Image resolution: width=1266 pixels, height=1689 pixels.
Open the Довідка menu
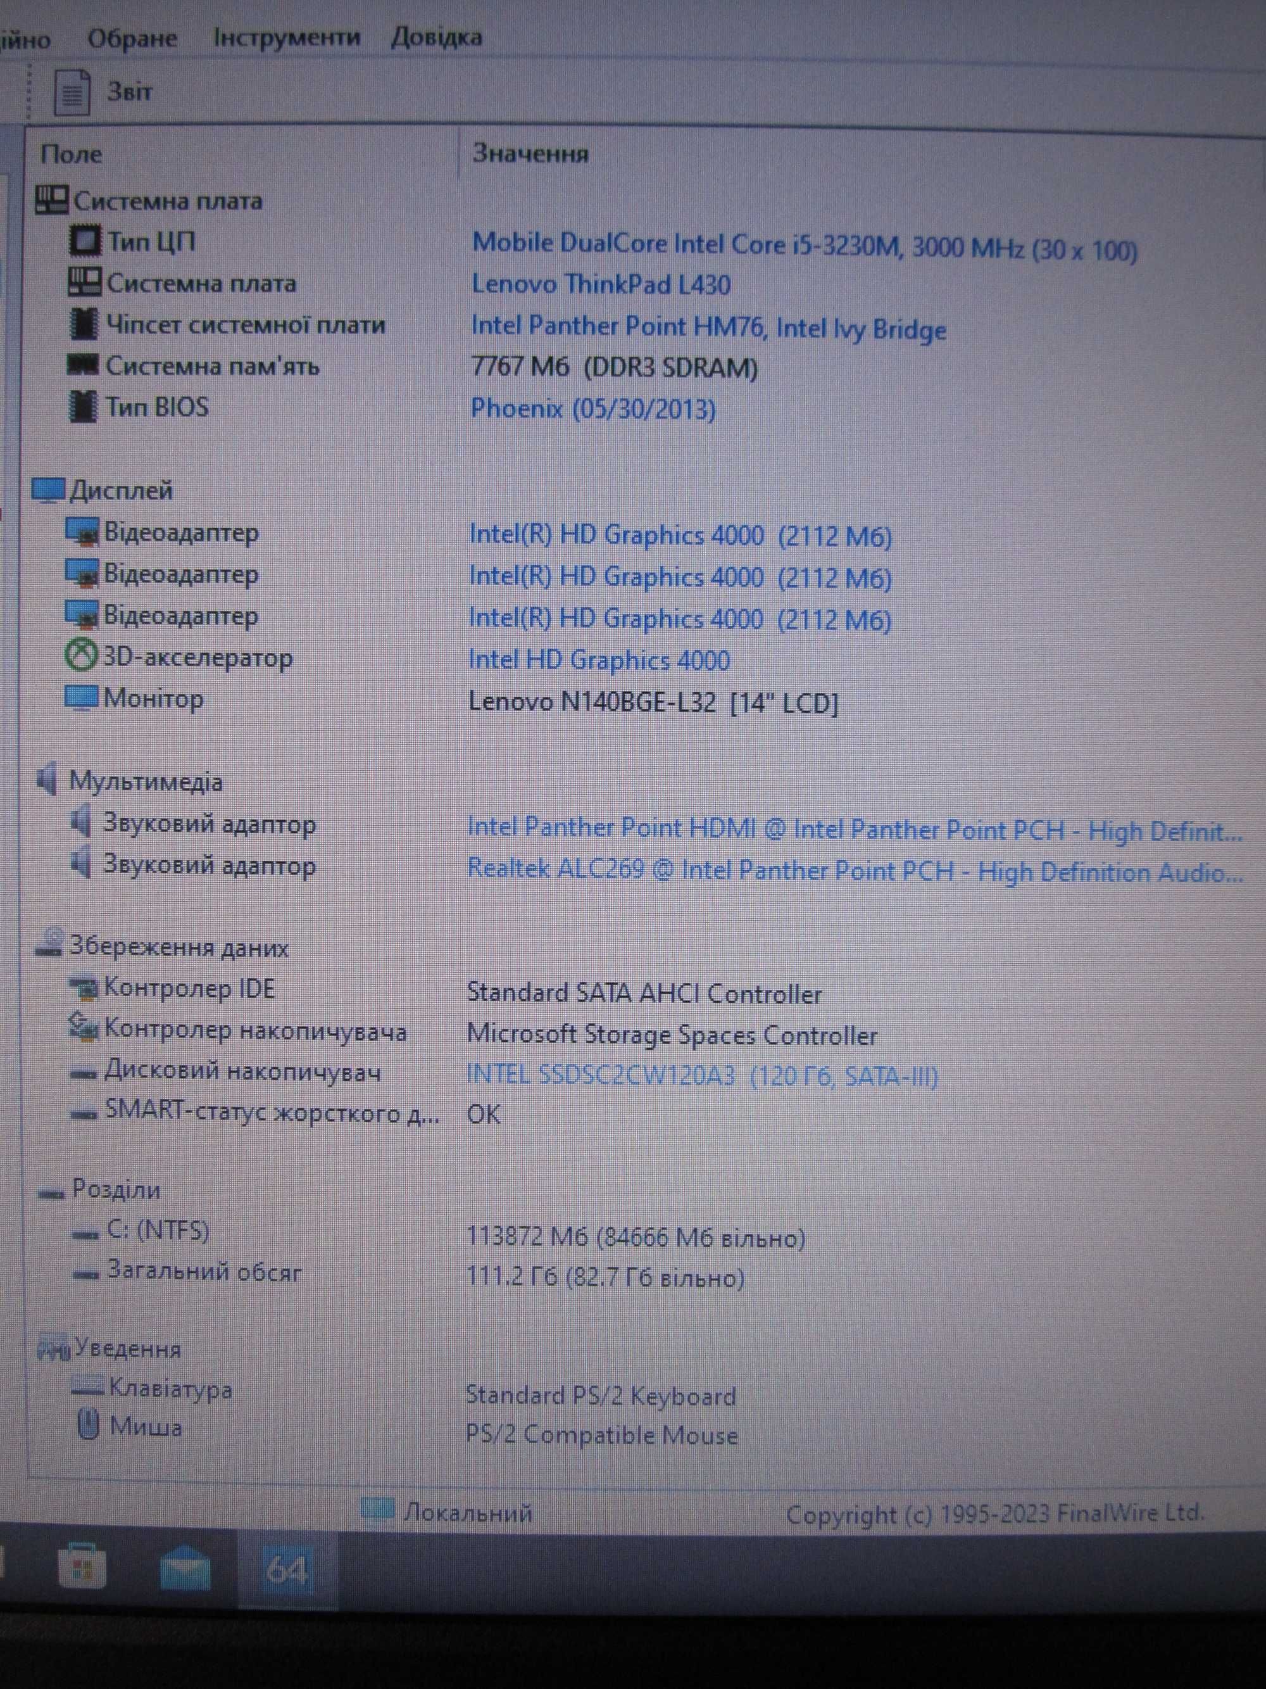pos(436,37)
